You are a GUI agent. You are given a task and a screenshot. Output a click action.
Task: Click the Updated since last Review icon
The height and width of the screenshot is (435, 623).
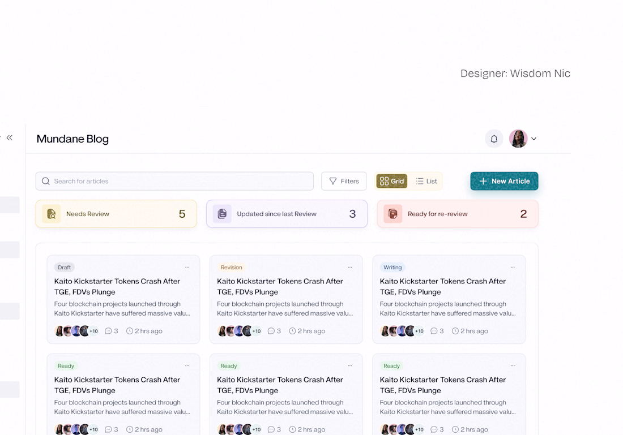pyautogui.click(x=222, y=214)
